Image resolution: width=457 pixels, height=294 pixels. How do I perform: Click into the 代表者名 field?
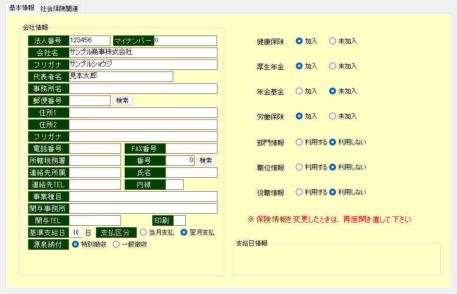121,77
